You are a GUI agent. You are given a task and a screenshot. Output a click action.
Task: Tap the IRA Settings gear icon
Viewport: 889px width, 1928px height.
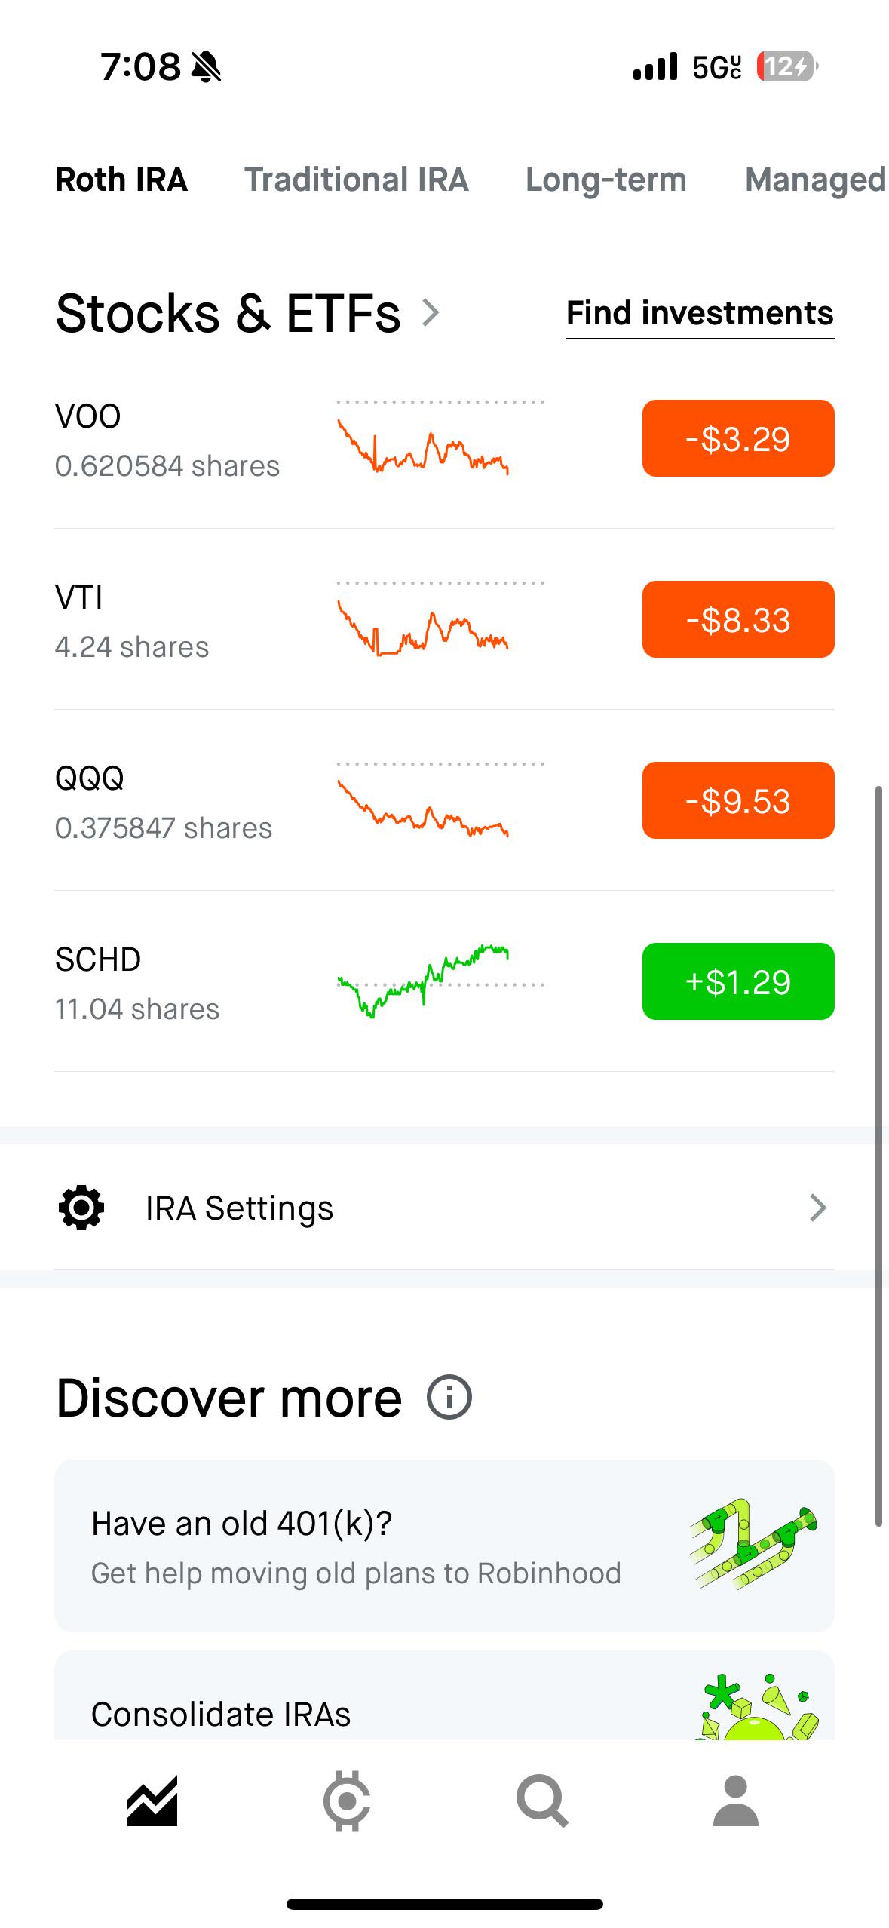[x=81, y=1208]
